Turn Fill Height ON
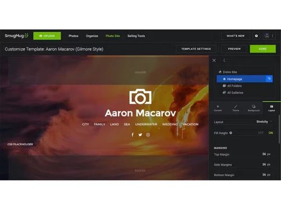The width and height of the screenshot is (281, 210). pyautogui.click(x=271, y=133)
